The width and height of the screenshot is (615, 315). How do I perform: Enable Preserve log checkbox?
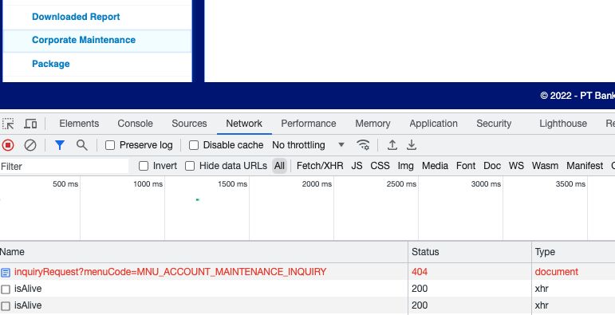(x=110, y=145)
